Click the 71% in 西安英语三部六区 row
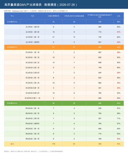Viewport: 128px width, 153px height. click(x=119, y=118)
